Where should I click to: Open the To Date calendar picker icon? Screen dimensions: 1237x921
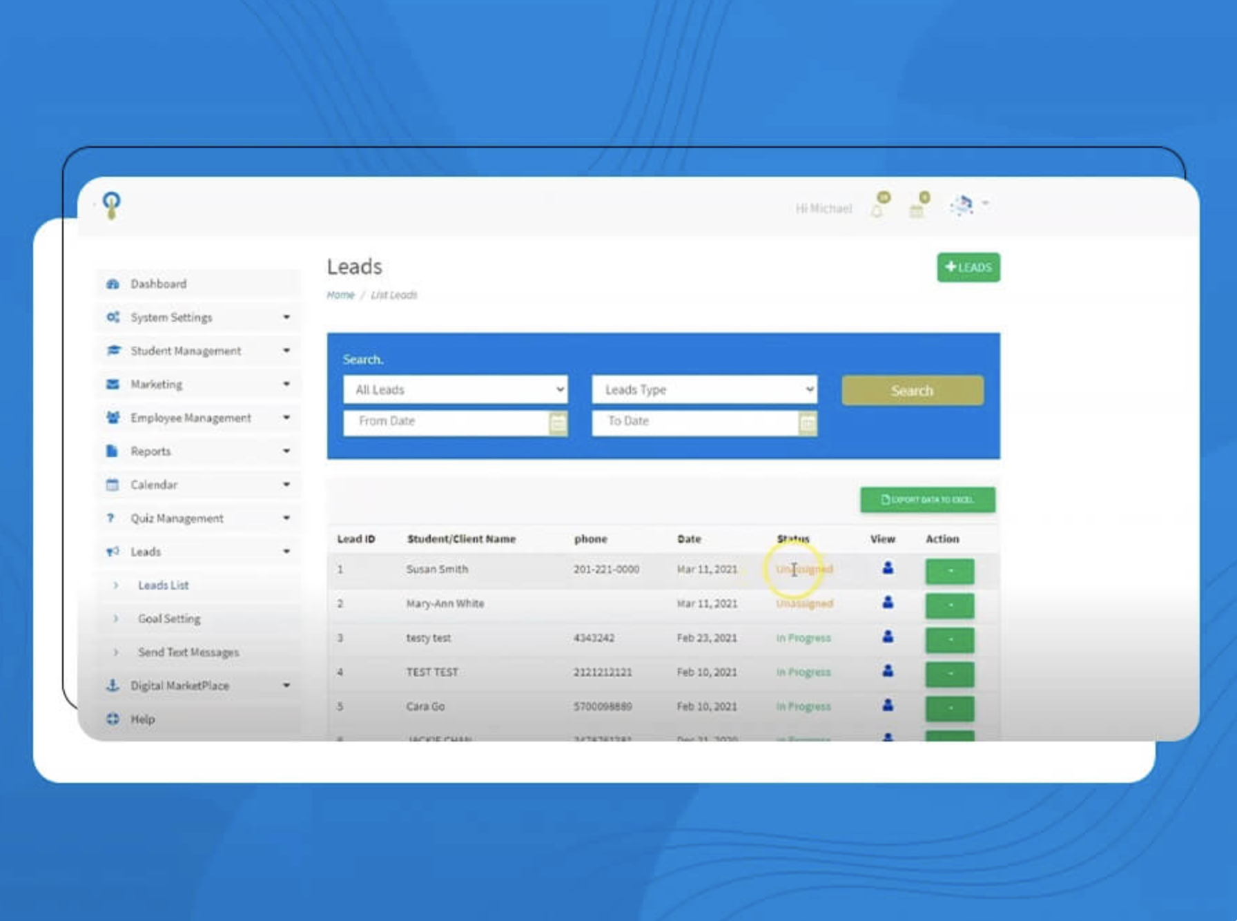(807, 423)
